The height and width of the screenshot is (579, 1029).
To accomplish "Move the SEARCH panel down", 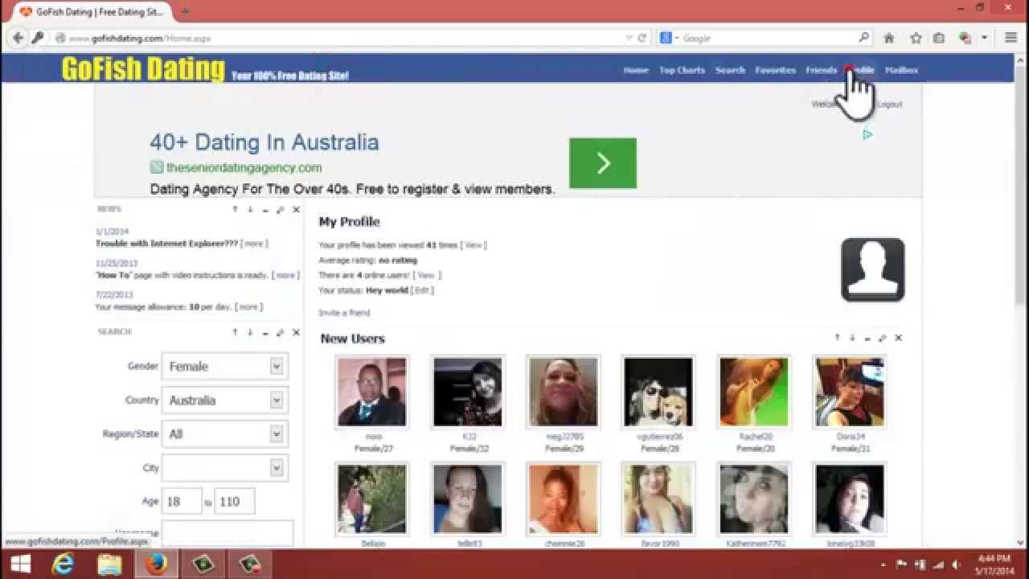I will pyautogui.click(x=250, y=332).
